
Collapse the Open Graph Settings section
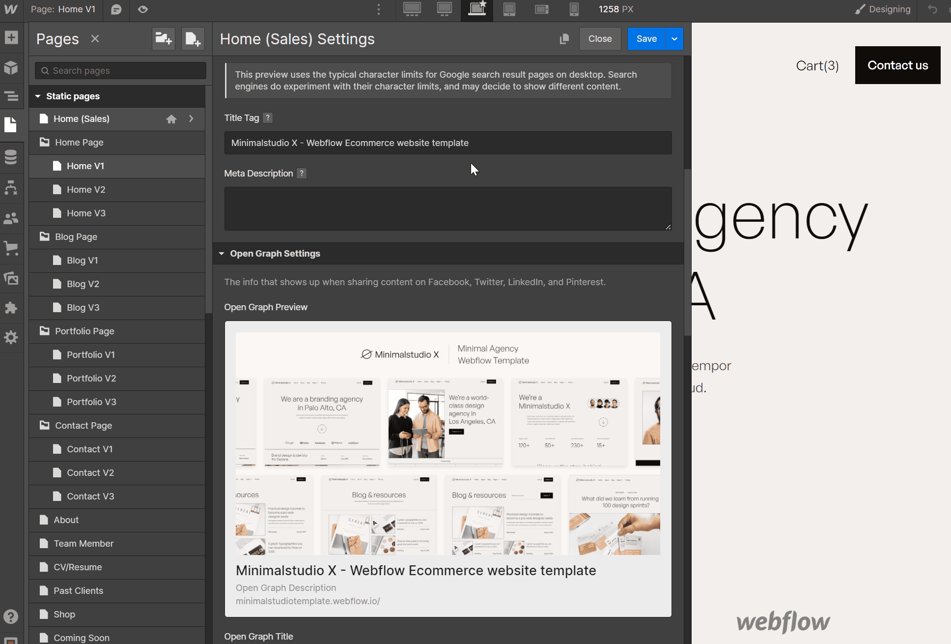[222, 253]
